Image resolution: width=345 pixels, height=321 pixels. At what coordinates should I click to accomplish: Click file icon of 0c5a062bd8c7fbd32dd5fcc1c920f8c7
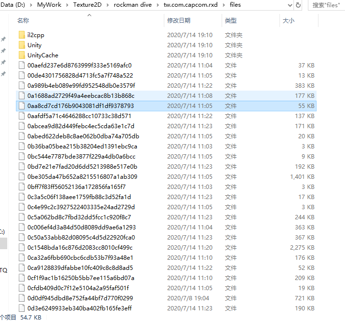click(22, 217)
